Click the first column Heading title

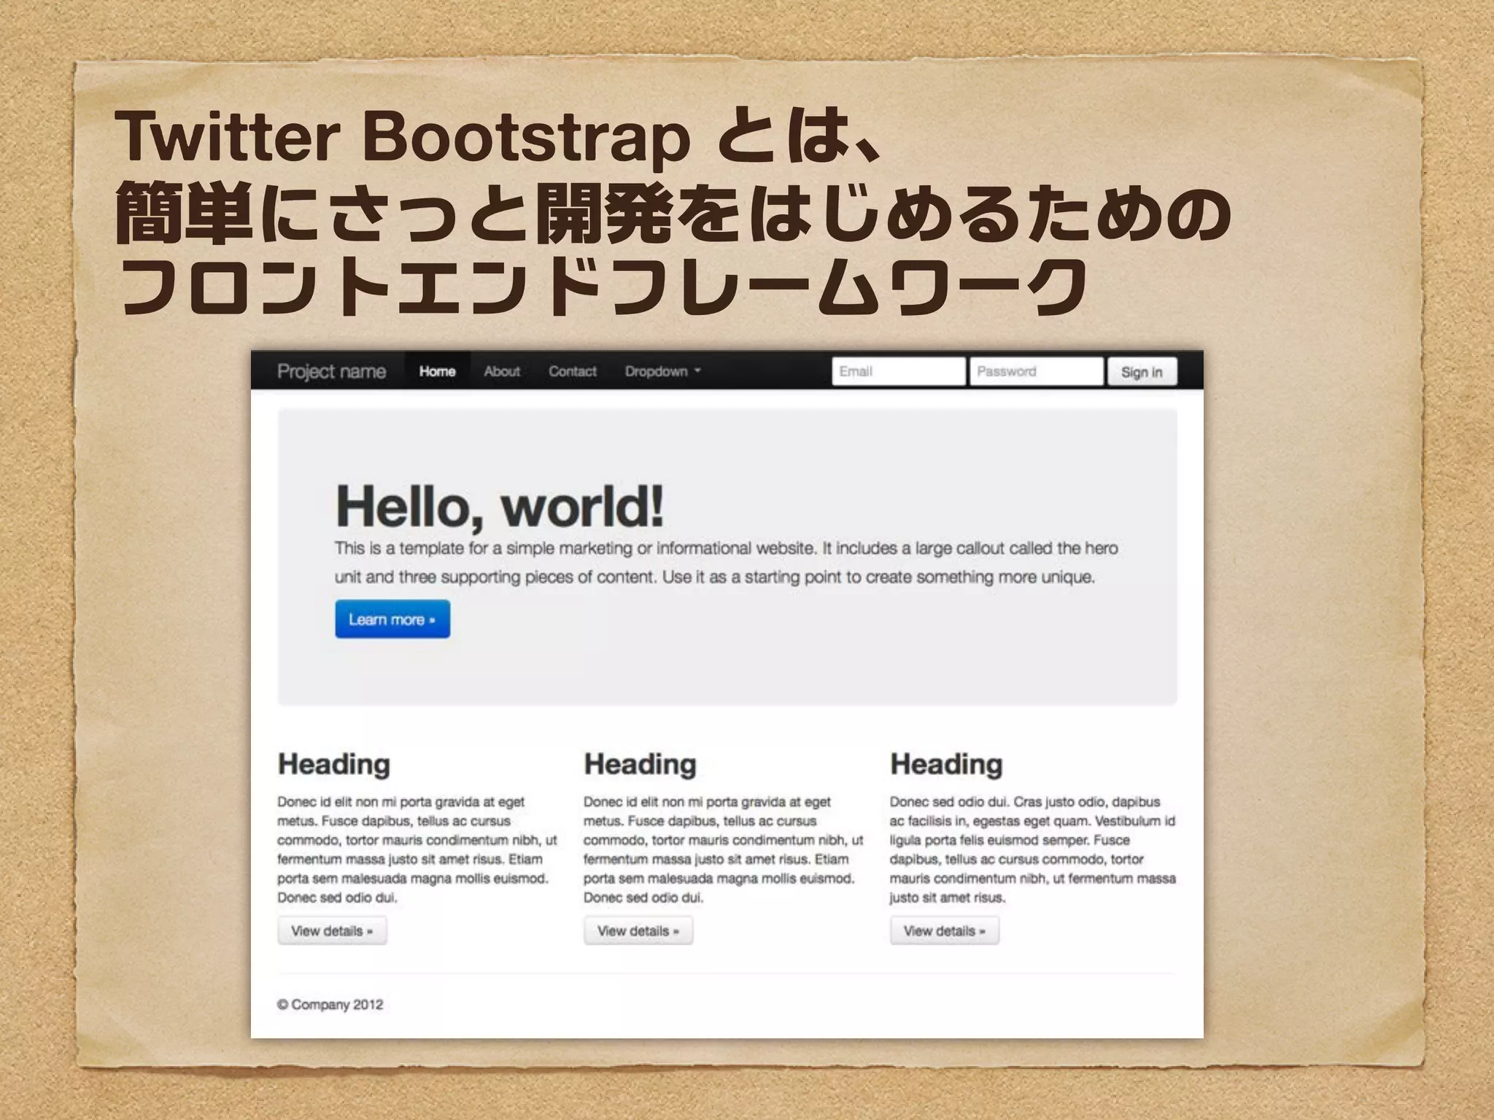point(334,764)
